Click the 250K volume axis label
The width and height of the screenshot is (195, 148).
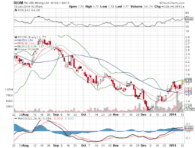[10, 106]
